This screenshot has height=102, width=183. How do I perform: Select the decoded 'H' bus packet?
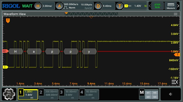16,51
